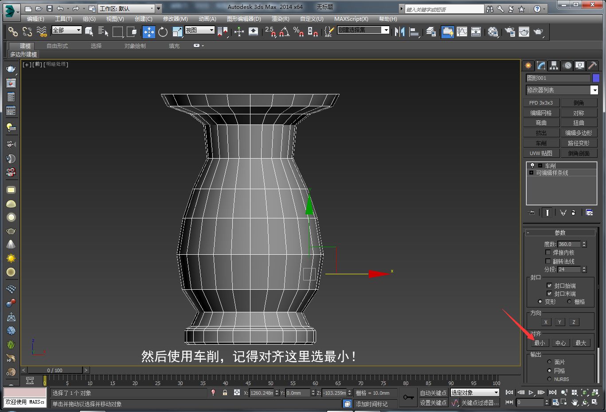Select the Select and Rotate tool
This screenshot has height=412, width=606.
click(x=162, y=31)
